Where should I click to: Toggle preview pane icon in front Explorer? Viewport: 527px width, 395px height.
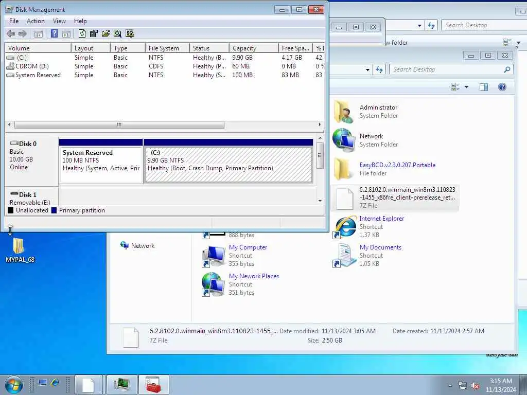pos(484,87)
